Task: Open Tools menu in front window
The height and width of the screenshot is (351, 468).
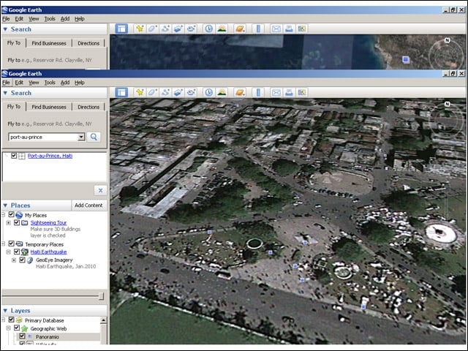Action: click(x=50, y=83)
